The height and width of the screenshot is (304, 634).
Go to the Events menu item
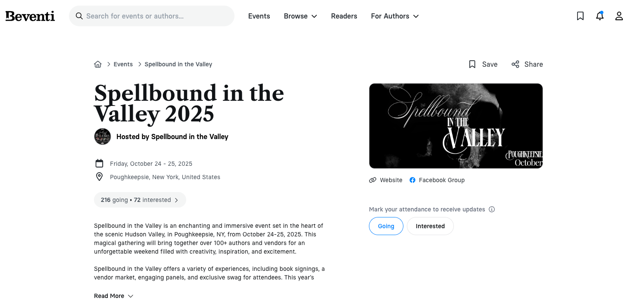[259, 16]
